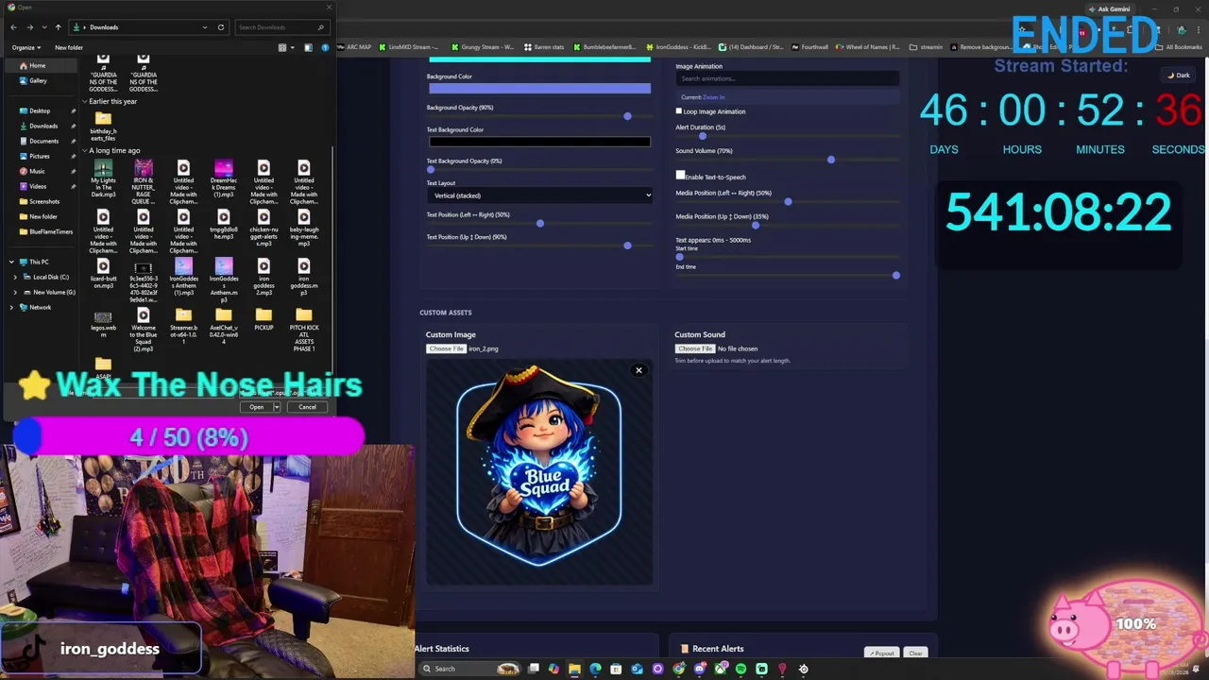Click the Search animations field
1209x680 pixels.
coord(787,78)
